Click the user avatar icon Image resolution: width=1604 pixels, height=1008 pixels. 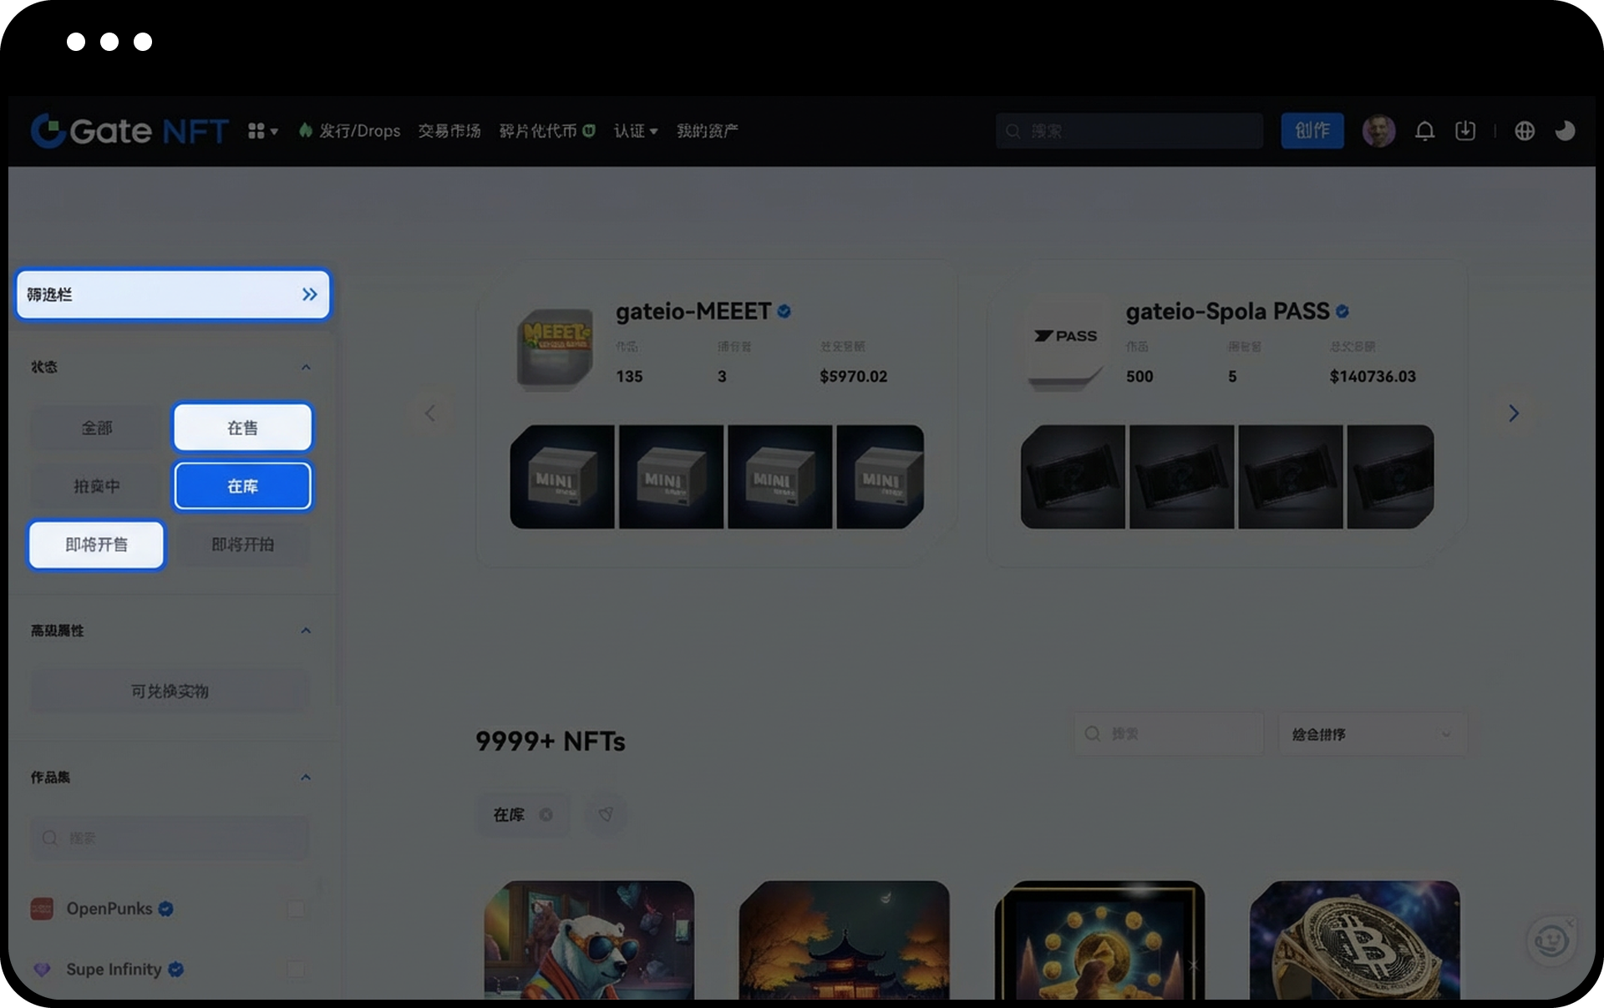(1378, 131)
